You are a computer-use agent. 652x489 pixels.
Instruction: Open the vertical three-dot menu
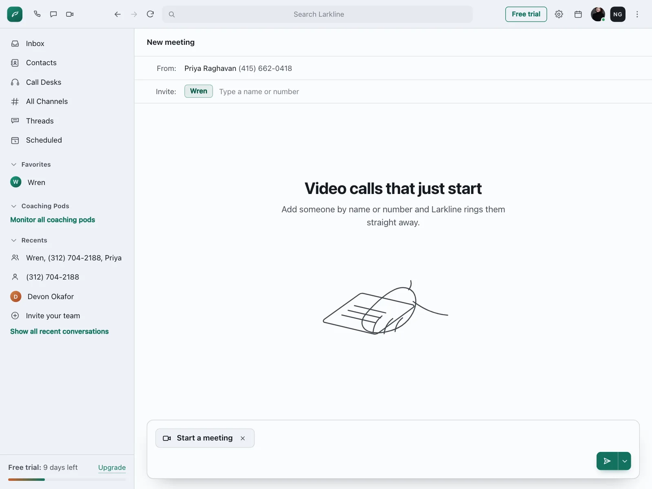click(637, 14)
